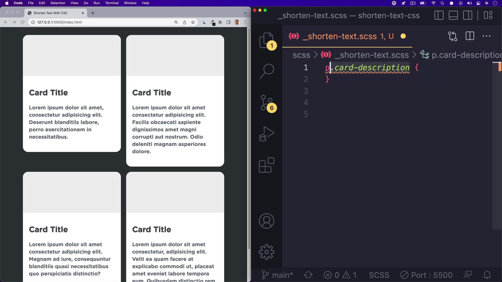Open the Terminal menu in the menu bar
Image resolution: width=502 pixels, height=282 pixels.
tap(112, 3)
